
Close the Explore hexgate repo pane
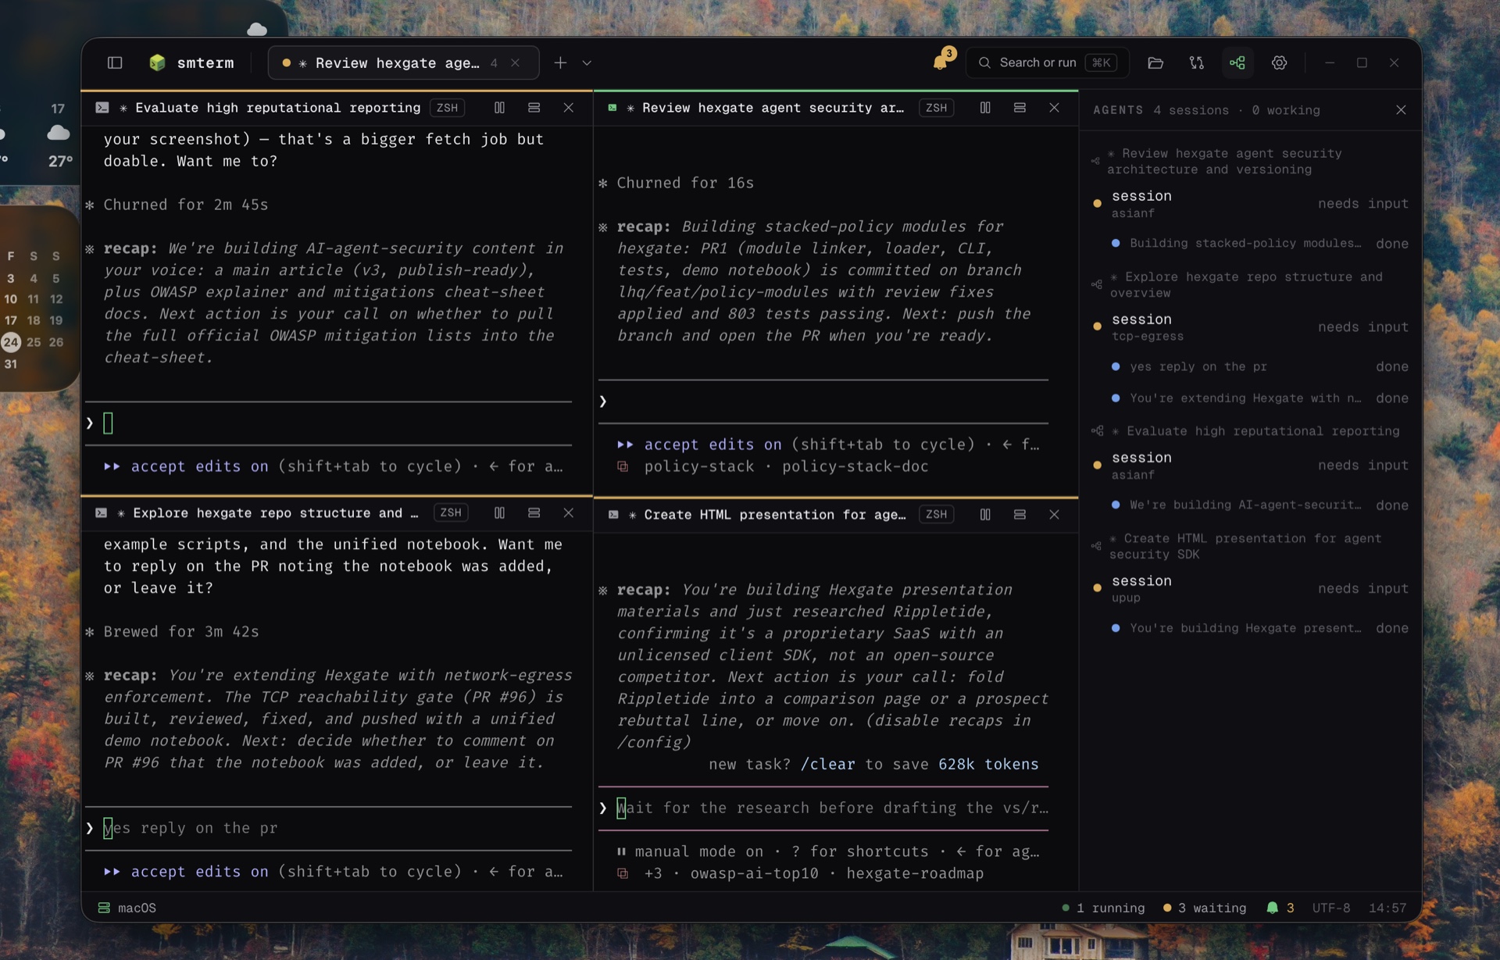tap(568, 512)
